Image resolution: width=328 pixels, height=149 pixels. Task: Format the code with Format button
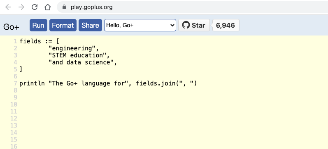tap(63, 25)
